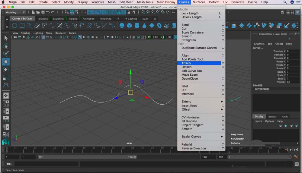Image resolution: width=302 pixels, height=173 pixels.
Task: Create a NURBS cube from shelf
Action: [129, 26]
